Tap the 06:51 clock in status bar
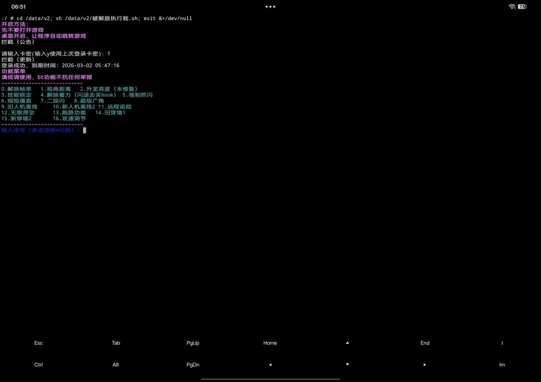 [x=19, y=7]
